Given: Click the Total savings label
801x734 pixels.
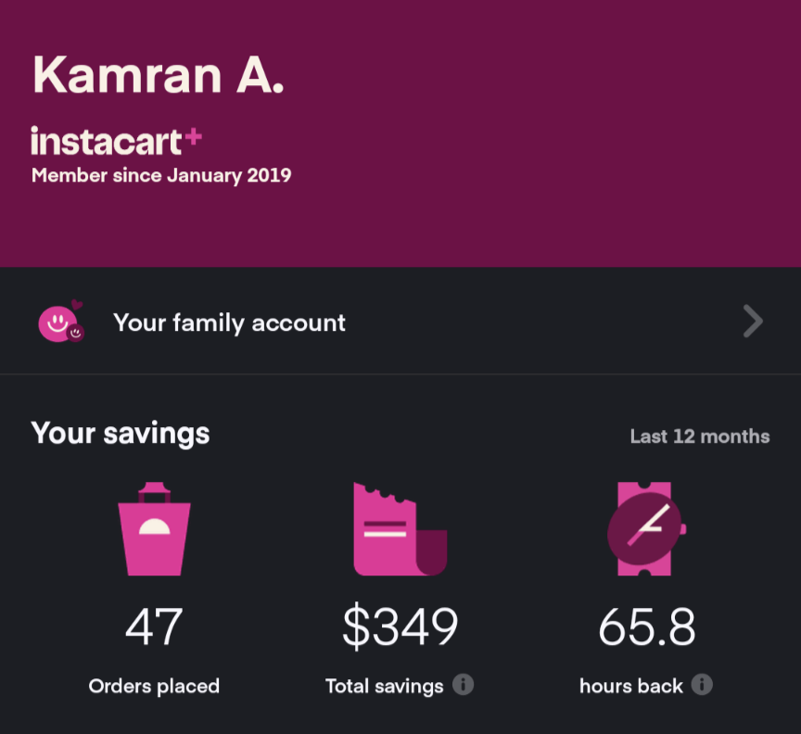Looking at the screenshot, I should [x=384, y=686].
